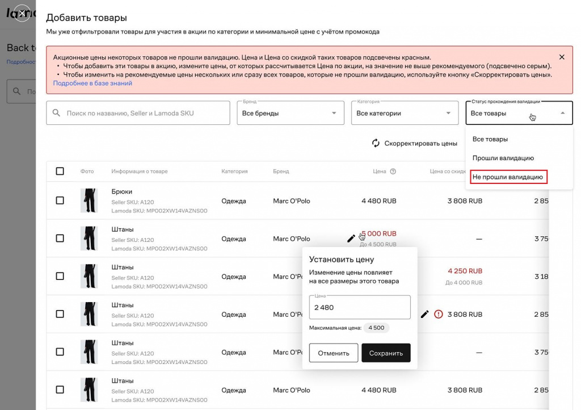Viewport: 581px width, 410px height.
Task: Check the box for the Брюки row
Action: click(60, 200)
